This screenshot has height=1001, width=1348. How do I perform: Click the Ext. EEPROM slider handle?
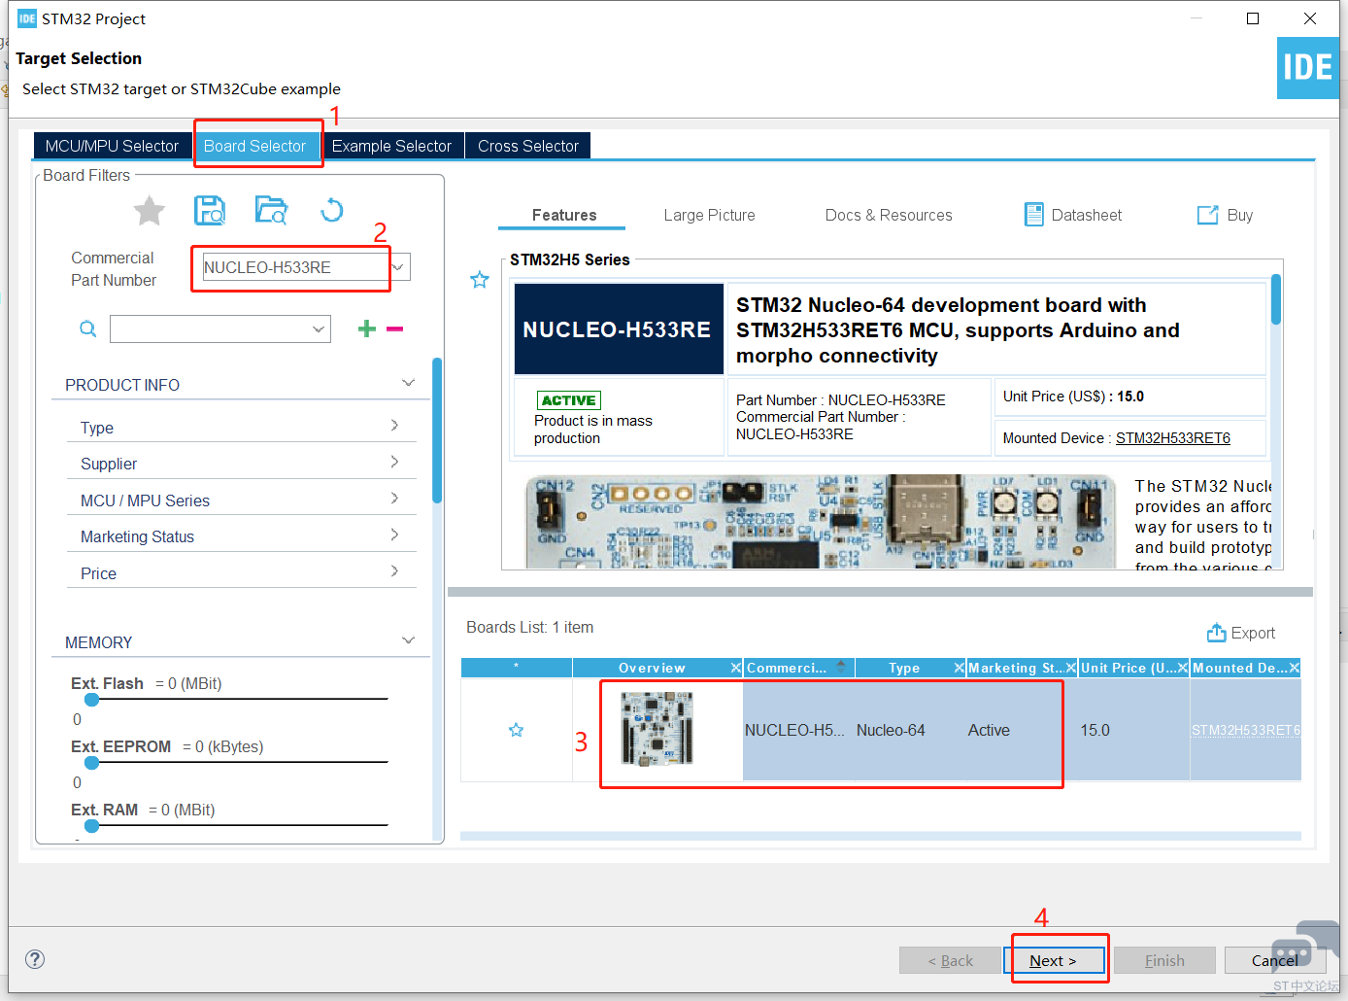(x=92, y=762)
